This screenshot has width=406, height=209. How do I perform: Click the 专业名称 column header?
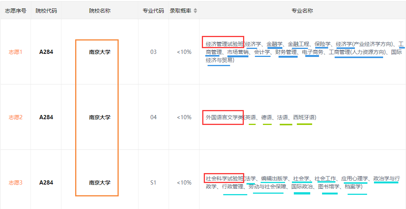[x=303, y=11]
